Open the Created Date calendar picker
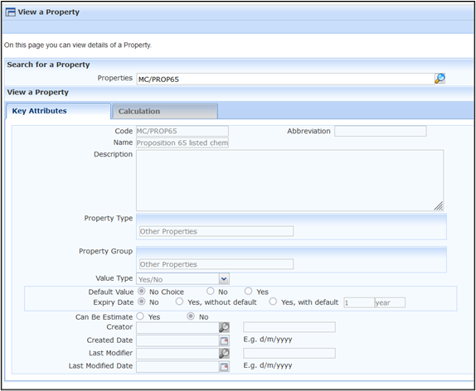Image resolution: width=476 pixels, height=391 pixels. tap(224, 340)
